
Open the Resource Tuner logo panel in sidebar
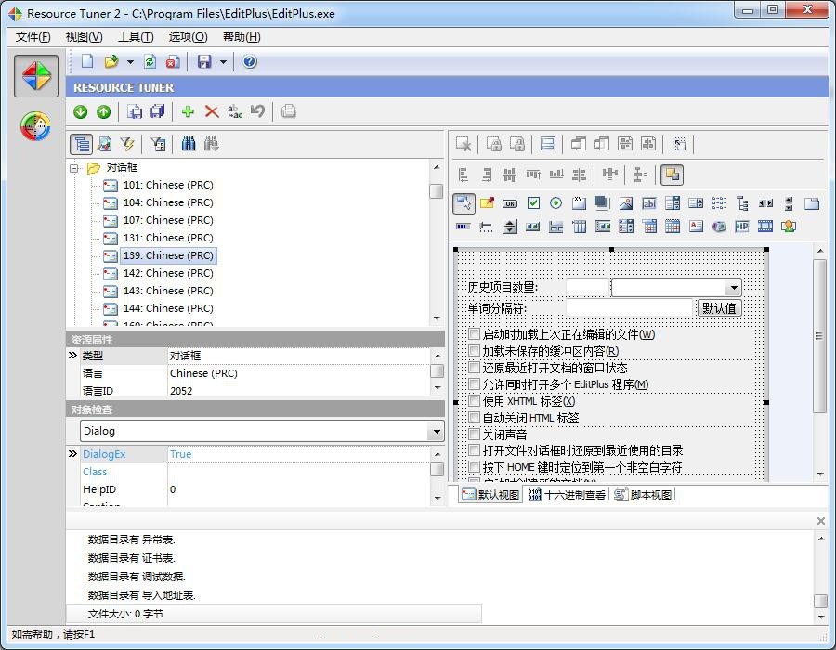[36, 76]
